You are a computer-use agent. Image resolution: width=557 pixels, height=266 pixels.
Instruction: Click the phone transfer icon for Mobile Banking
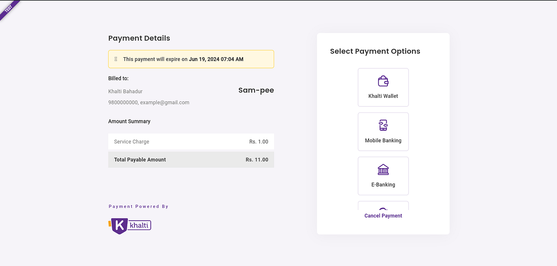click(383, 125)
